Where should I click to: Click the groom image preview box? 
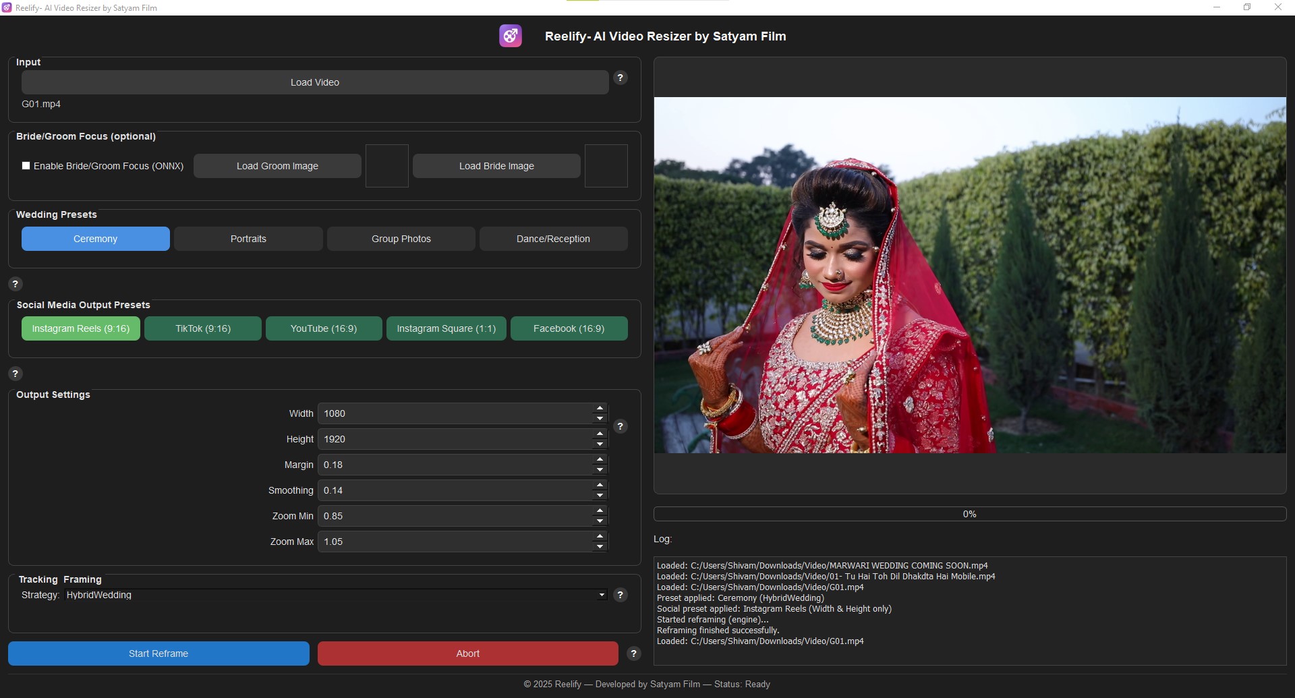coord(386,166)
